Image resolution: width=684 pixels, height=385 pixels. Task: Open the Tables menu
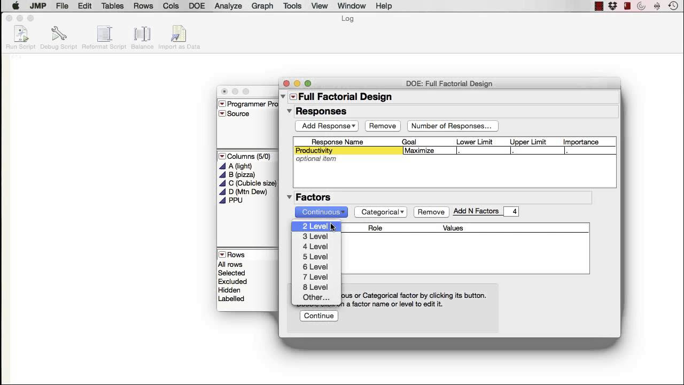click(112, 6)
